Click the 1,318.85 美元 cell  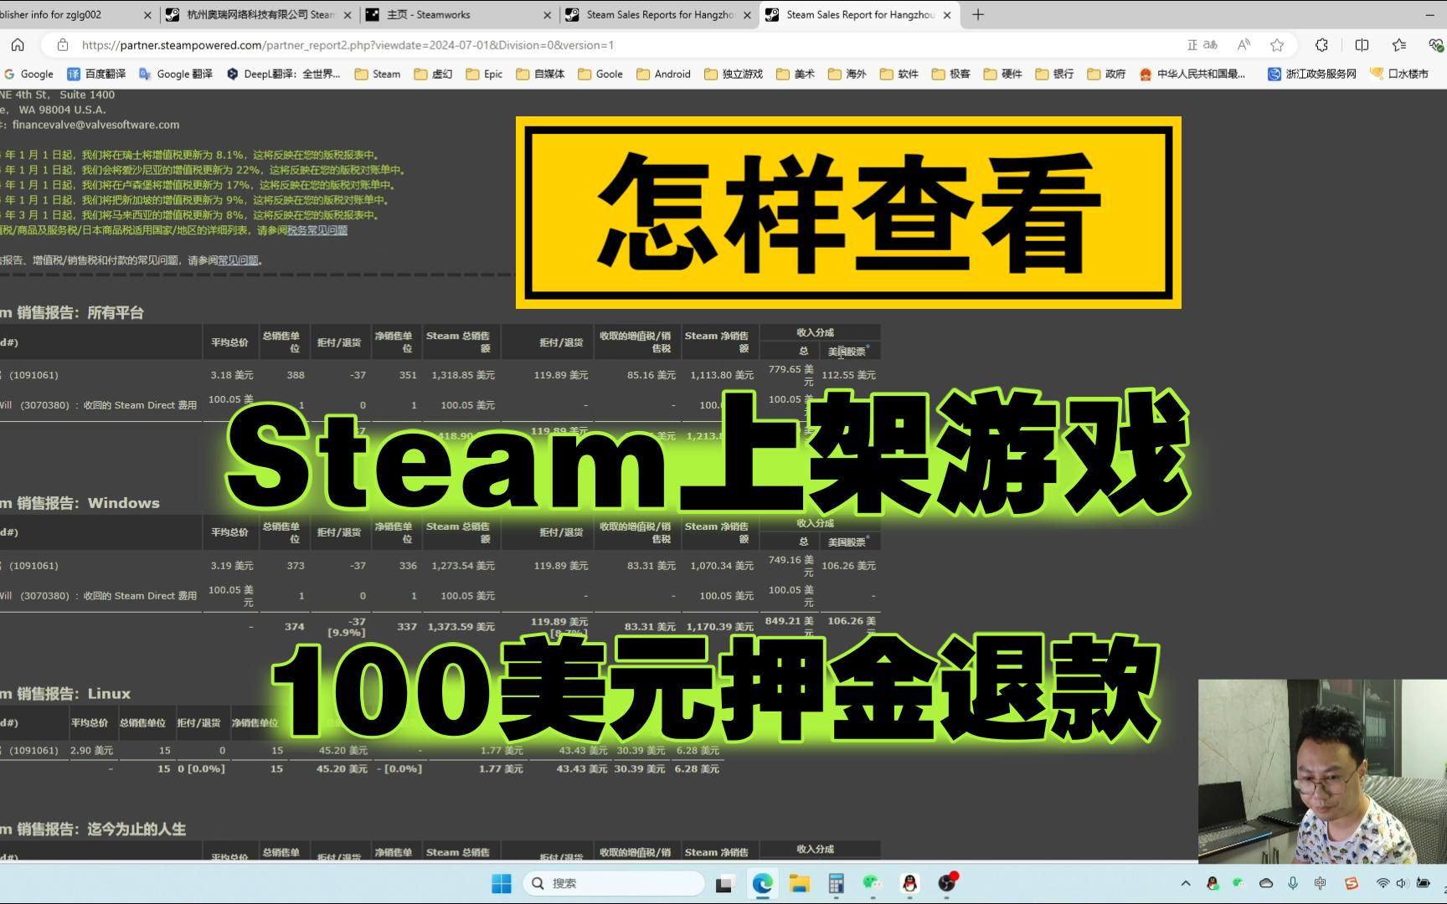(x=463, y=375)
